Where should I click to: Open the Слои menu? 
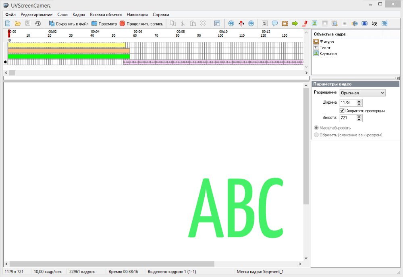[62, 15]
